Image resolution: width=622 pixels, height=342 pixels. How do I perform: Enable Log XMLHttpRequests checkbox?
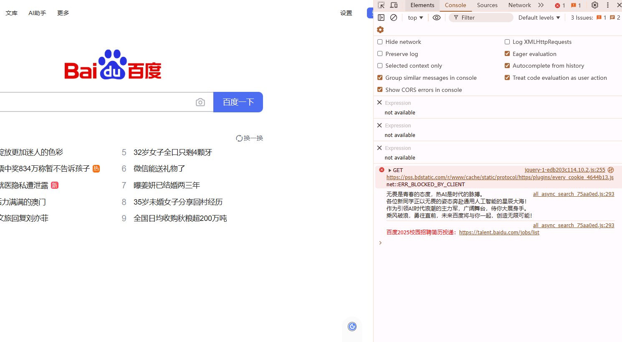click(x=507, y=42)
